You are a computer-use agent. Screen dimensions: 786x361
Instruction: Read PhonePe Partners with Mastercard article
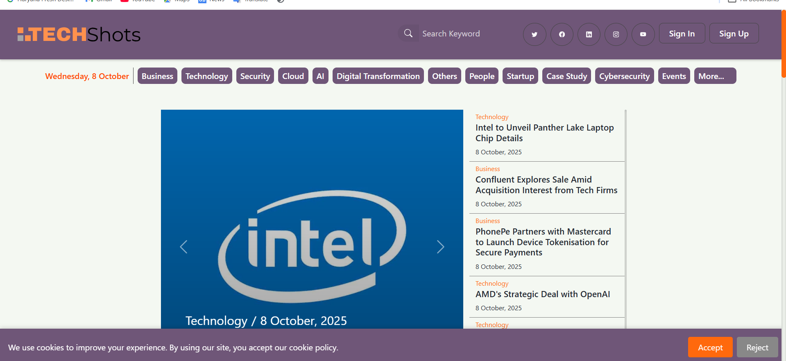tap(543, 242)
